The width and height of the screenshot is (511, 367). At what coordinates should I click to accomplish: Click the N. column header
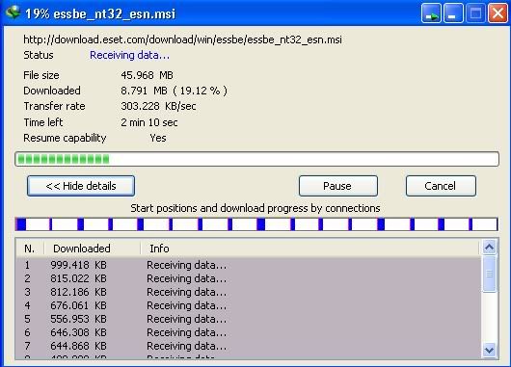click(29, 249)
